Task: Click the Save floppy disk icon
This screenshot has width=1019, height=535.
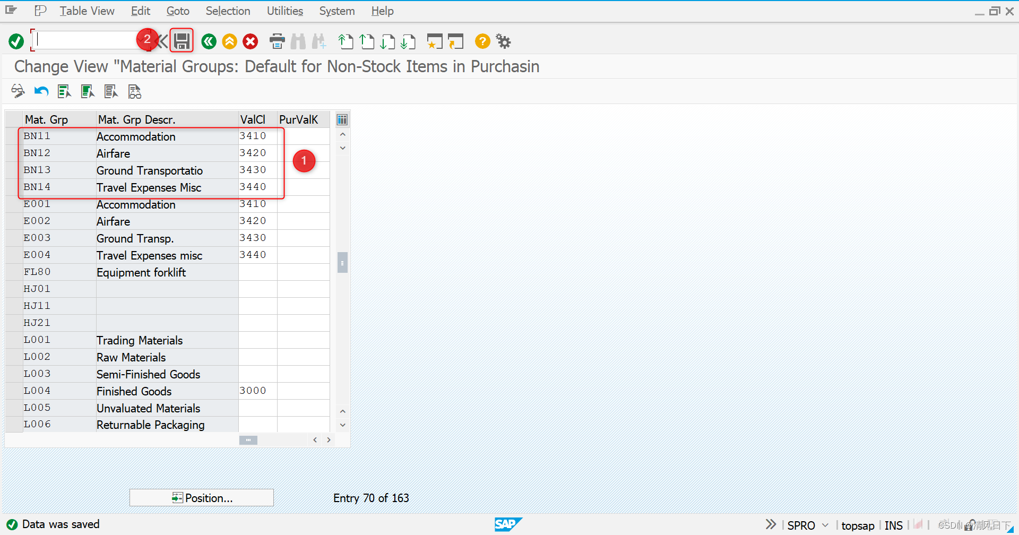Action: pos(182,41)
